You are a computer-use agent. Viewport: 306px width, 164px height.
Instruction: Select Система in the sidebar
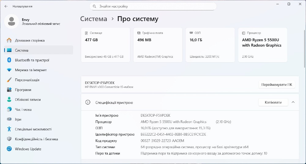[x=39, y=50]
